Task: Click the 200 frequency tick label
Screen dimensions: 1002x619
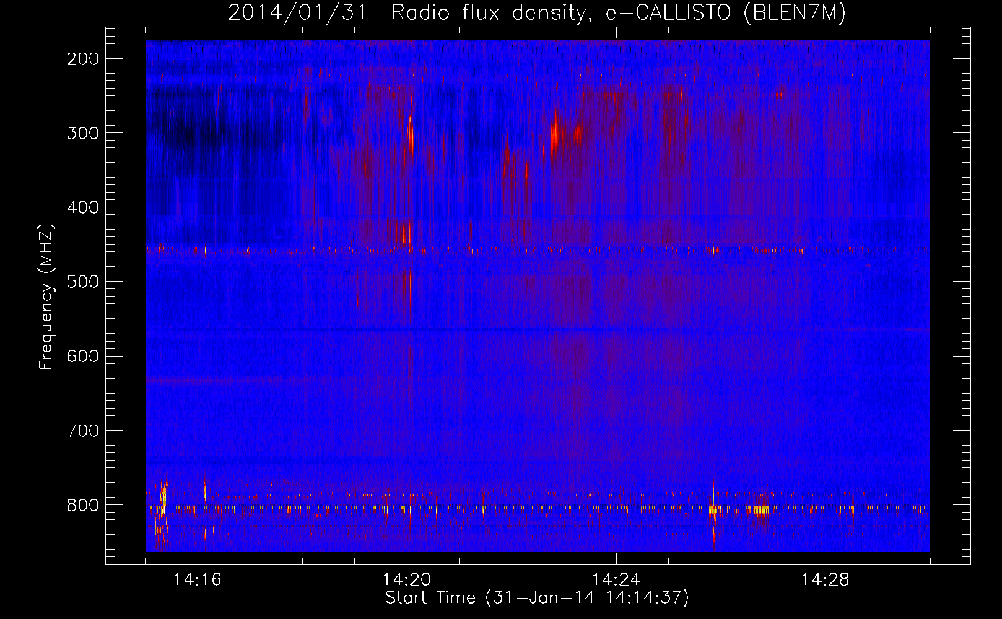Action: 83,59
